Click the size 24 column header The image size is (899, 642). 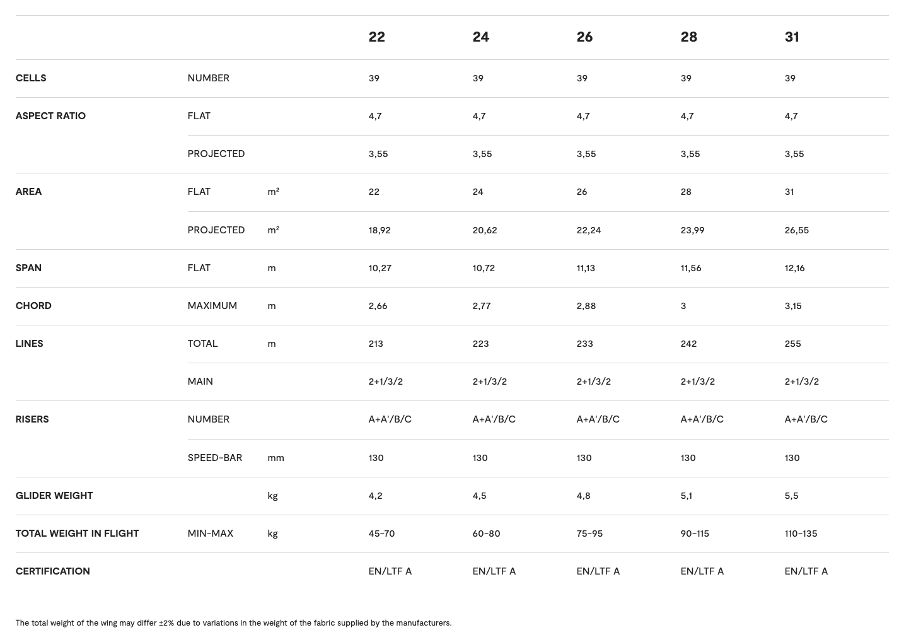click(x=480, y=37)
